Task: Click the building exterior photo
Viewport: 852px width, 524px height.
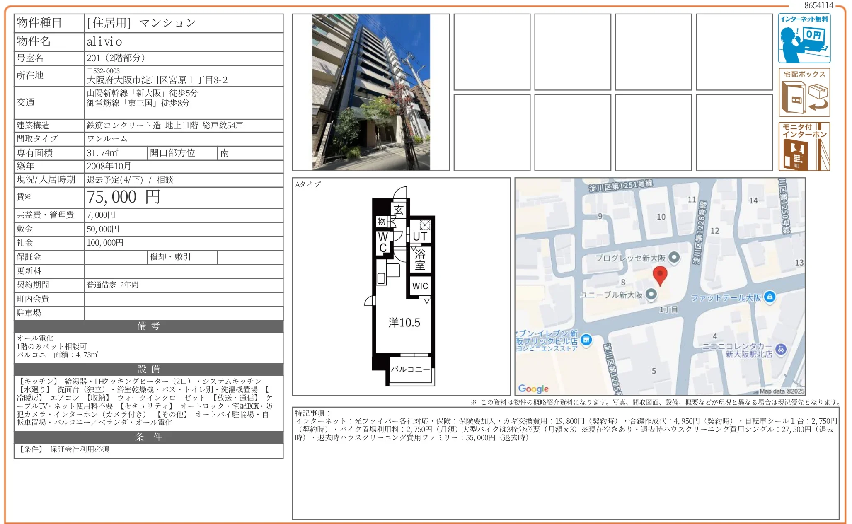Action: (370, 92)
